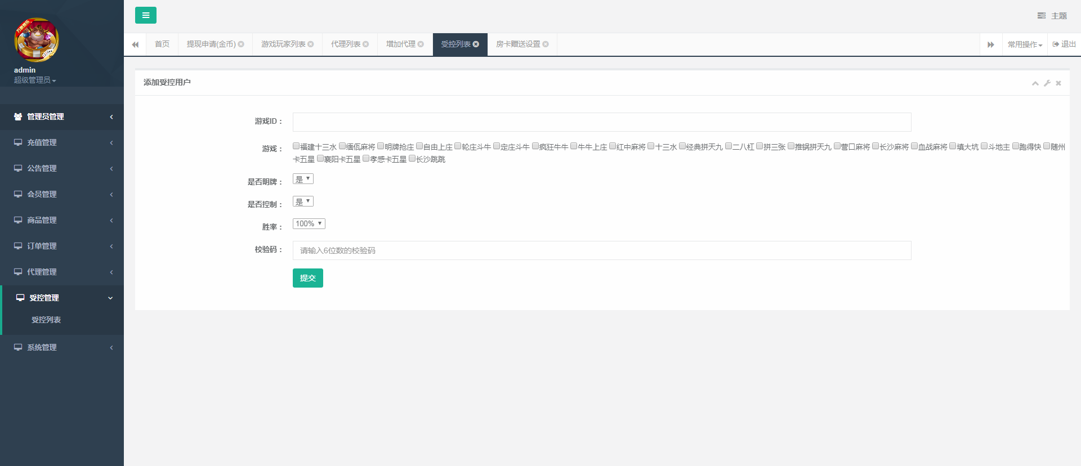Close the 提现申请(金币) tab via its x icon
1081x466 pixels.
click(x=241, y=44)
